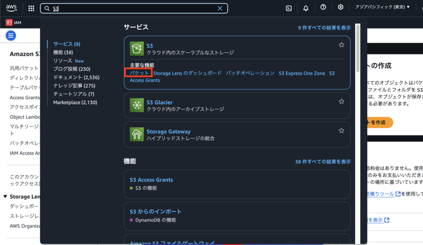
Task: Click the IAM shortcut in favorites bar
Action: (x=14, y=23)
